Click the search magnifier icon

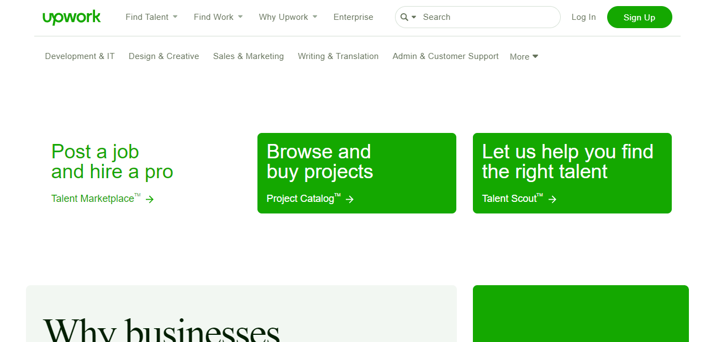click(x=404, y=17)
